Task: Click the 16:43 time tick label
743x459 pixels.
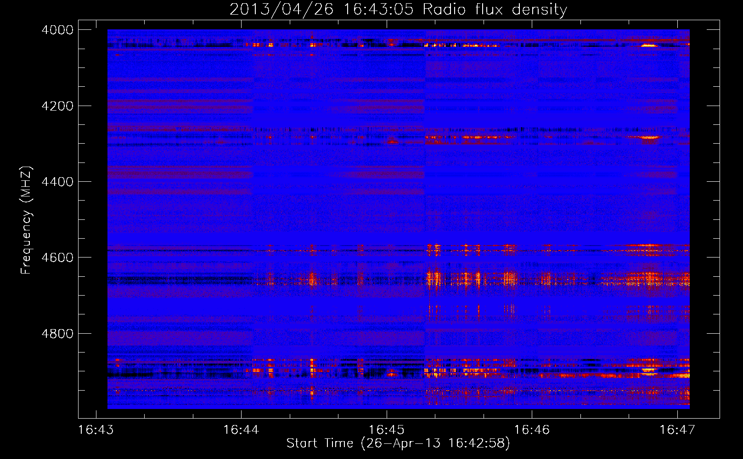Action: [x=96, y=430]
